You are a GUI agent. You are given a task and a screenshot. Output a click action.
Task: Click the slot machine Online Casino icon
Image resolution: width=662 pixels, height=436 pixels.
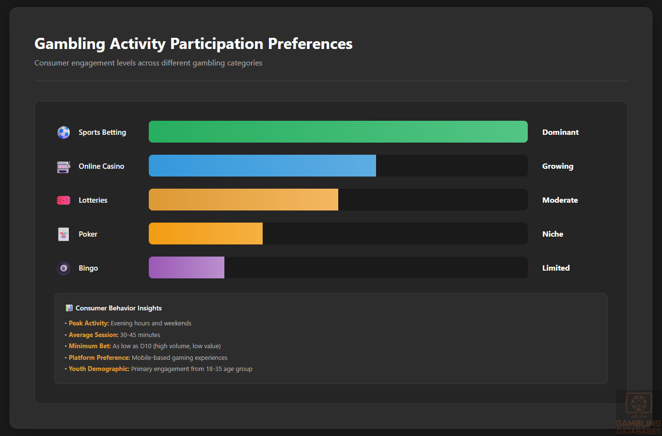(63, 167)
